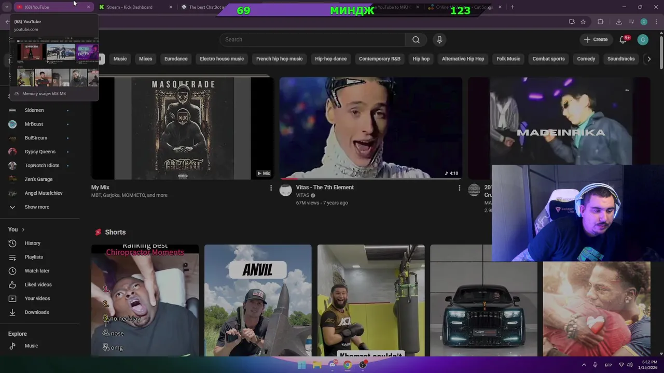Select Electro house music chip

click(x=222, y=59)
